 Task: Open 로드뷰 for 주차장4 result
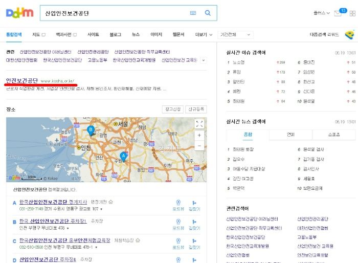tap(178, 260)
